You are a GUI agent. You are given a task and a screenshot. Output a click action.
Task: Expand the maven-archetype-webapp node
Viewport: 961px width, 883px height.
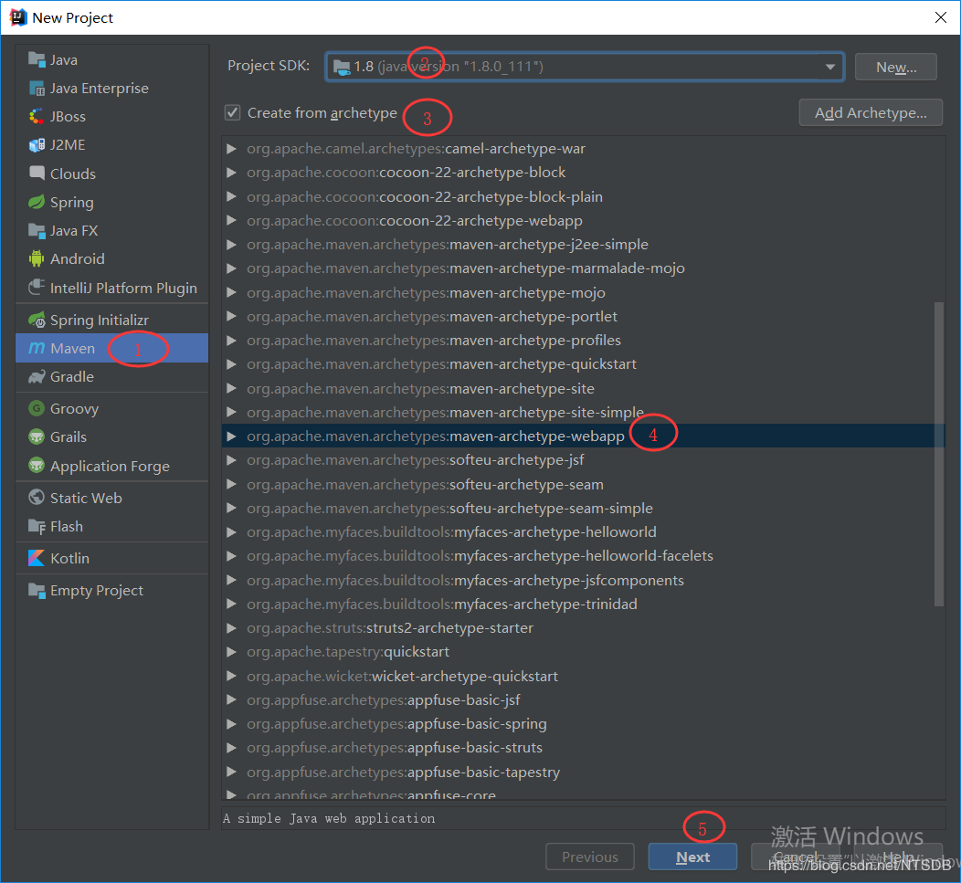(x=231, y=436)
